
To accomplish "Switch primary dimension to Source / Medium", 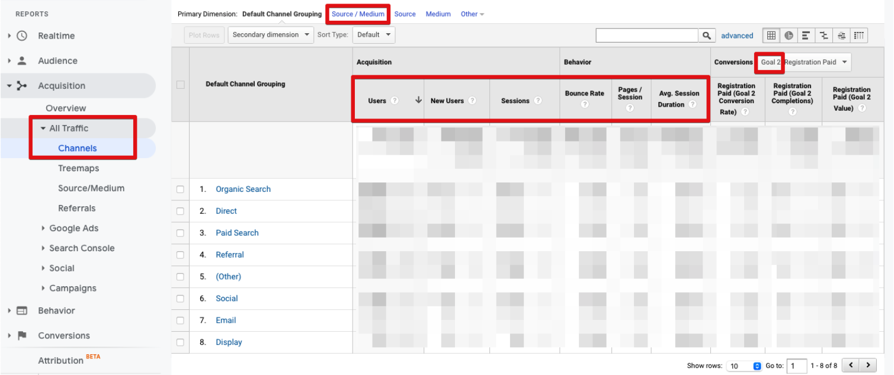I will coord(358,14).
